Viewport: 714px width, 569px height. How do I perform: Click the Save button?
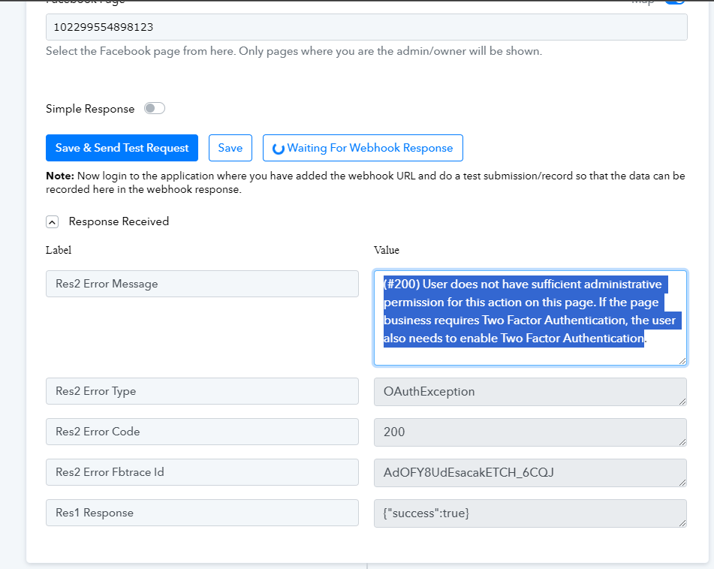(230, 148)
